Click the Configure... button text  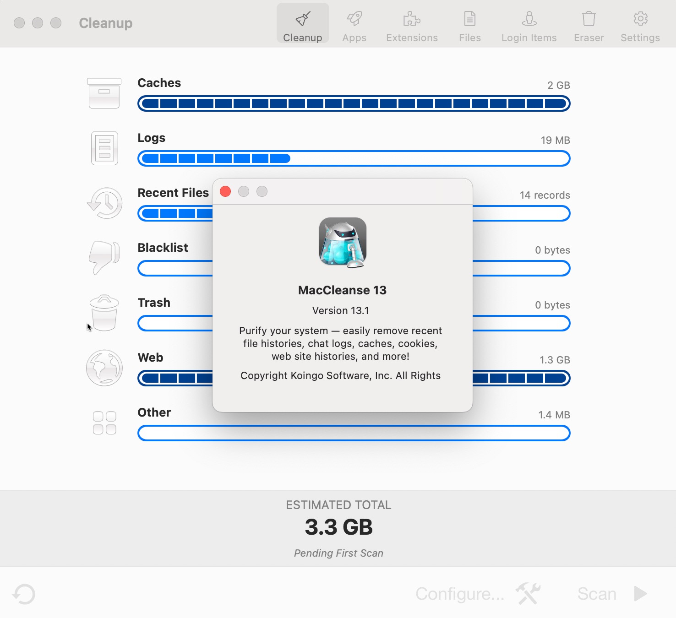click(460, 594)
